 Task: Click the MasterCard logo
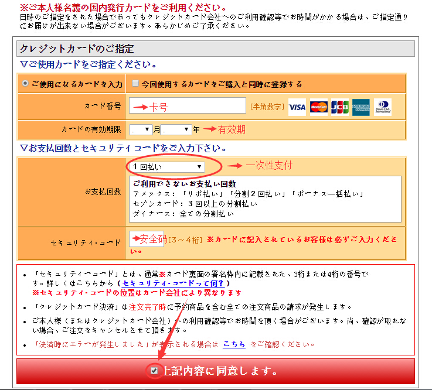point(318,107)
